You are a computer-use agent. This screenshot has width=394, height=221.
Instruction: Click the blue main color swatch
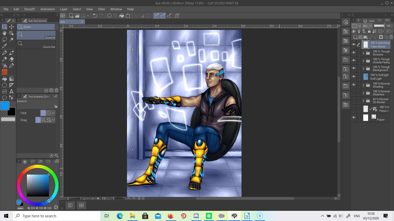tap(5, 106)
